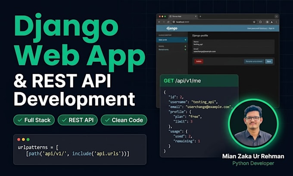293x176 pixels.
Task: Click the Python Developer subtitle
Action: click(253, 163)
